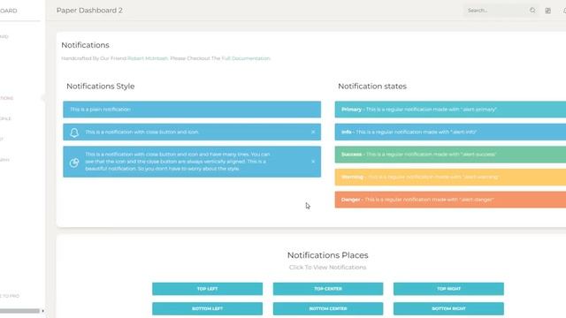Select the plain notification alert
Image resolution: width=566 pixels, height=318 pixels.
[192, 110]
